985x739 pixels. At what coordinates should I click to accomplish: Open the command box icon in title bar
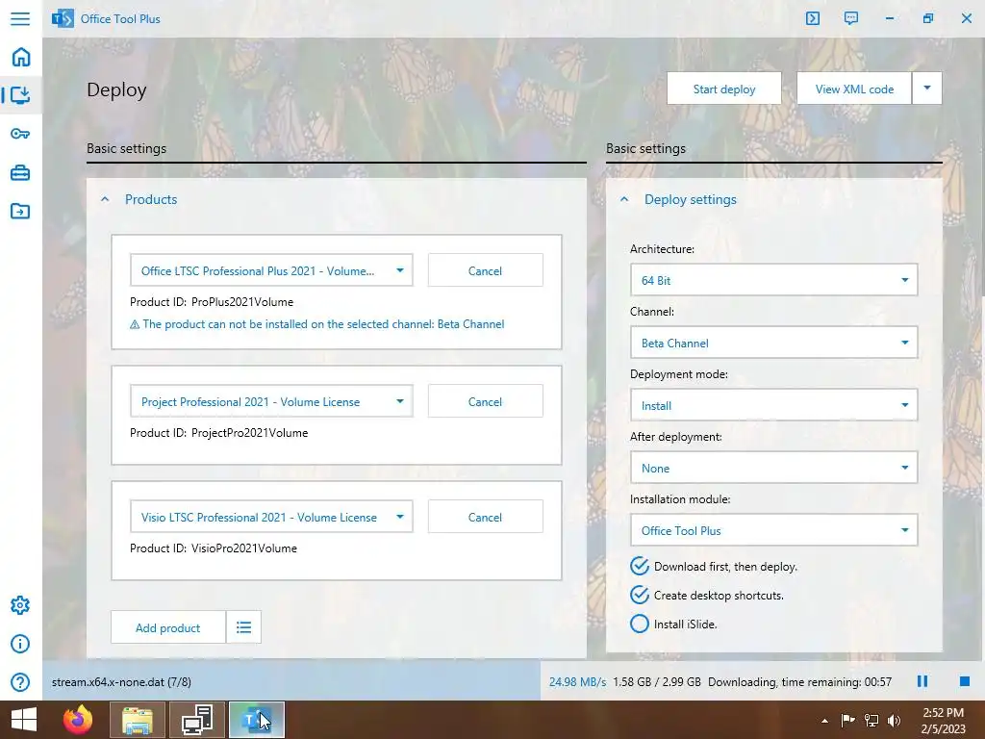point(812,18)
